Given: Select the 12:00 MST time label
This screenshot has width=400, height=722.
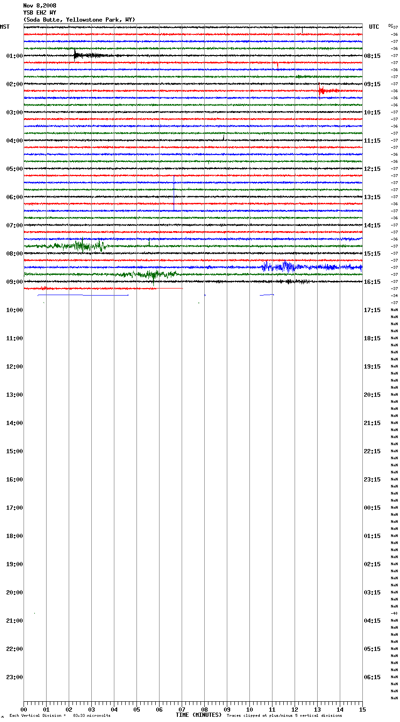Looking at the screenshot, I should [15, 367].
